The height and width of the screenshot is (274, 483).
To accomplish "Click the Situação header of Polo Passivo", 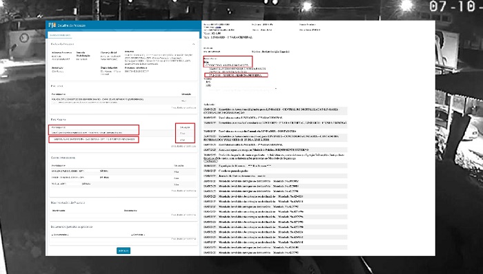I will (185, 127).
